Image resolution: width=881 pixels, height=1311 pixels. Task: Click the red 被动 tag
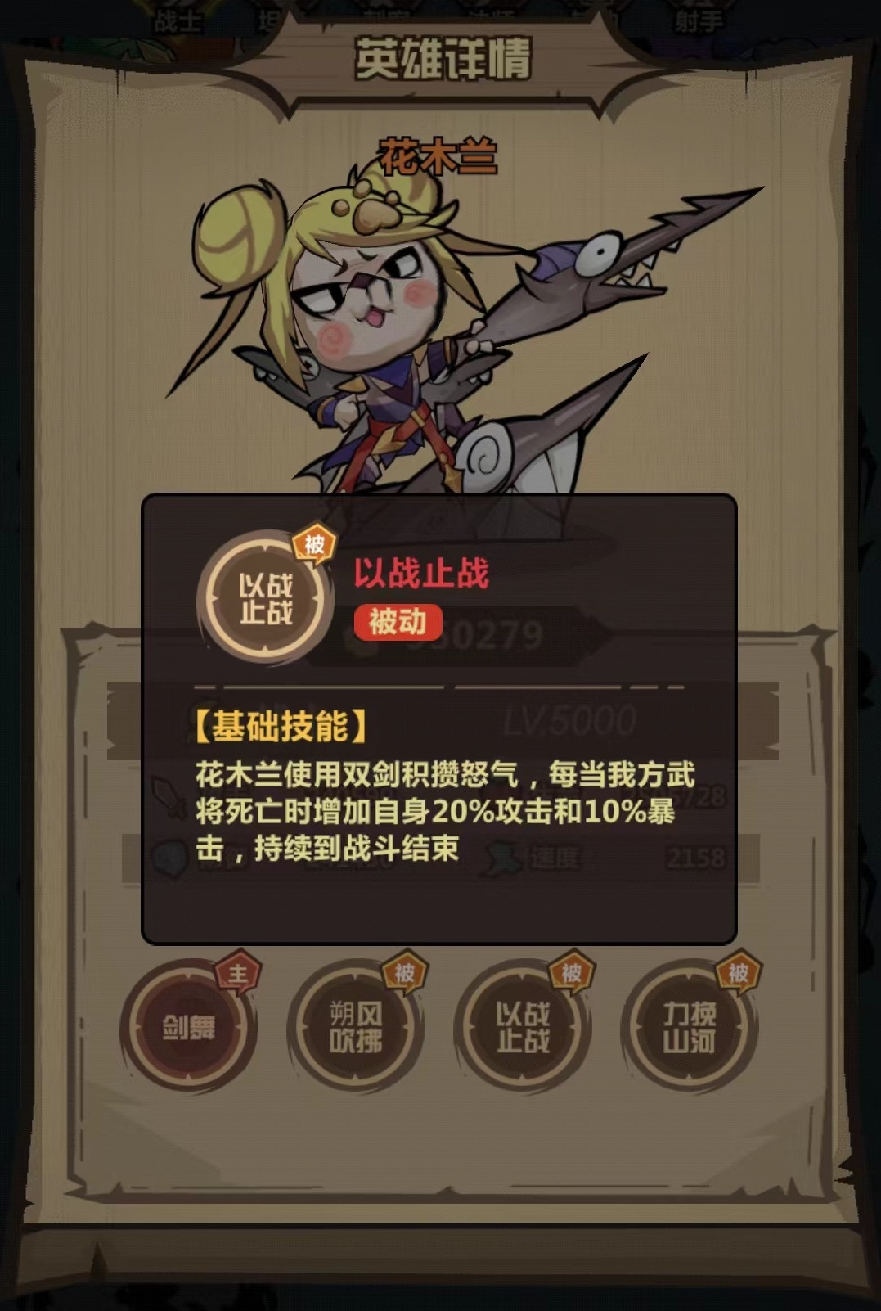point(398,623)
